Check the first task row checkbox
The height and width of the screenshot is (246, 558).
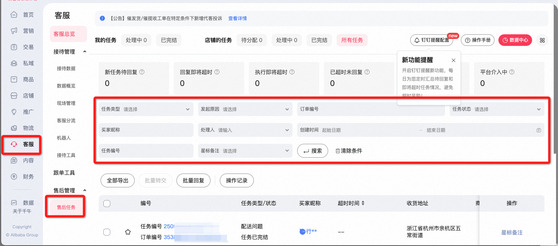[107, 232]
